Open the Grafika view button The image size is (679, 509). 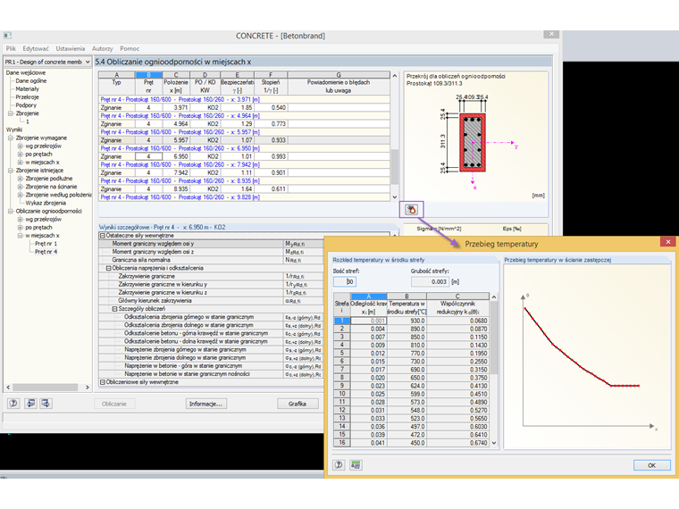(x=297, y=404)
